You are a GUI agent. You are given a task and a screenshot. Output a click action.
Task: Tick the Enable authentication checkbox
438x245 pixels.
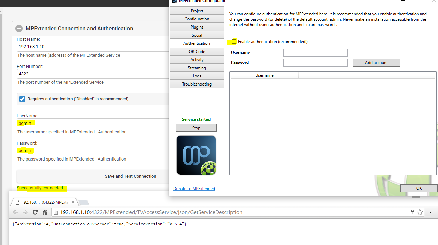pyautogui.click(x=234, y=42)
